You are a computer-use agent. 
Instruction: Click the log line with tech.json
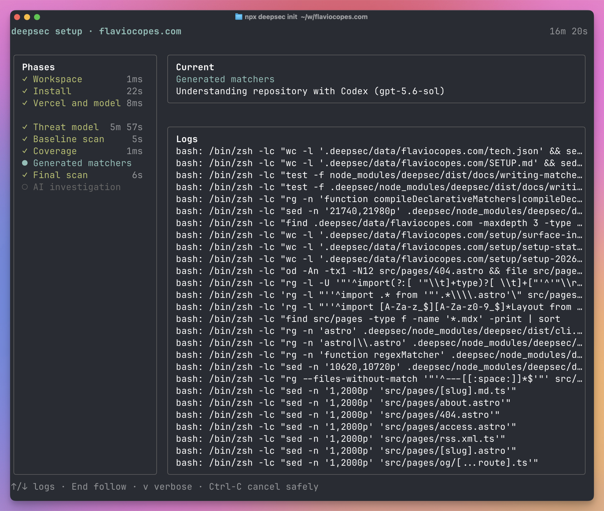pyautogui.click(x=379, y=151)
